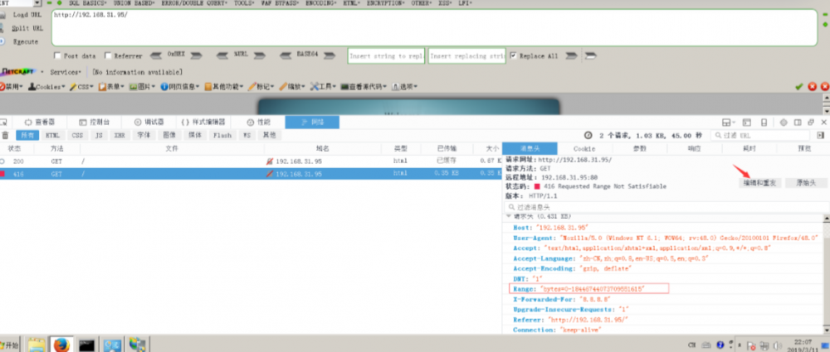
Task: Select the 网络 network tab
Action: tap(312, 122)
